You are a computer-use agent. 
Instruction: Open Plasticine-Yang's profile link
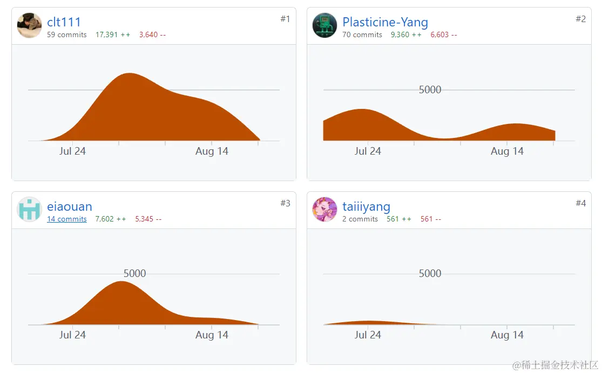385,22
